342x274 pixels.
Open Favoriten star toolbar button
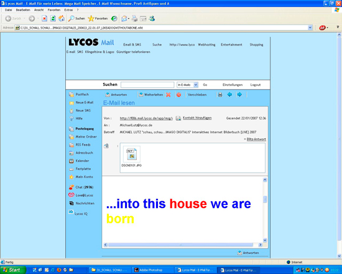(x=98, y=19)
